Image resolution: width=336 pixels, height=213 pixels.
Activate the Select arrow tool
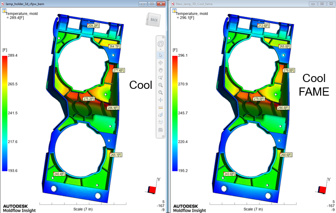pyautogui.click(x=160, y=55)
